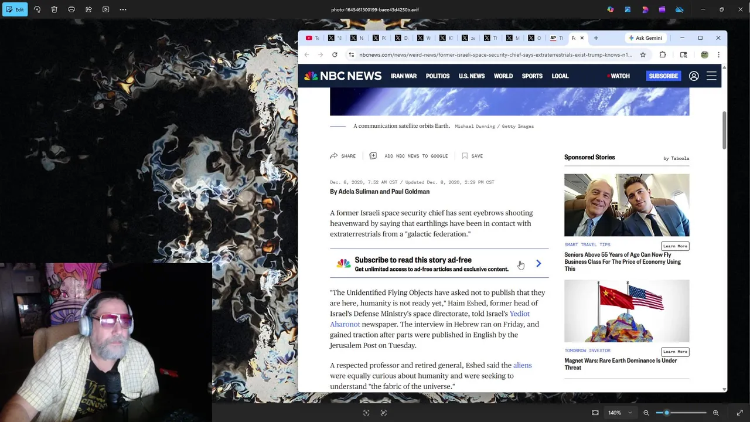This screenshot has height=422, width=750.
Task: Click the ad-free subscribe banner arrow
Action: pos(538,264)
